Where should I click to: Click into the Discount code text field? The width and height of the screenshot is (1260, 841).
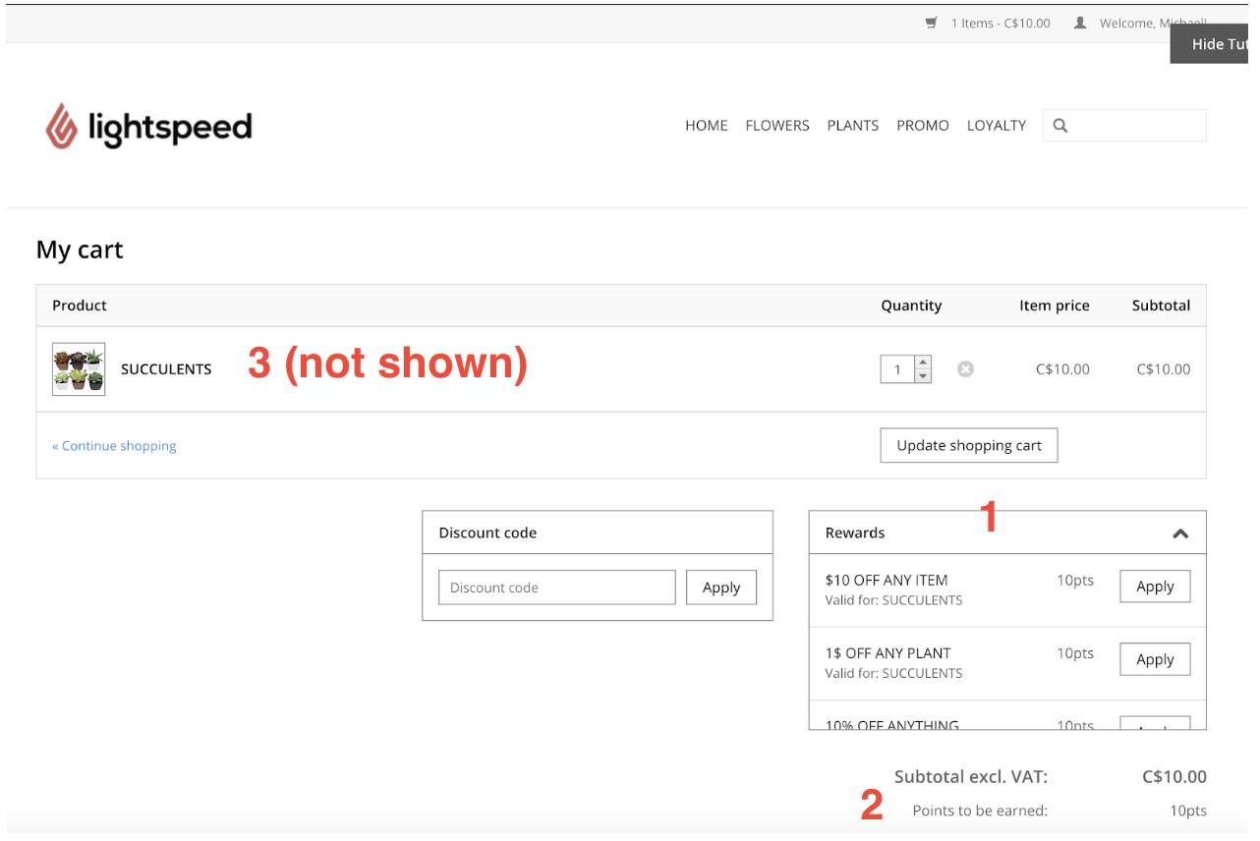[556, 588]
